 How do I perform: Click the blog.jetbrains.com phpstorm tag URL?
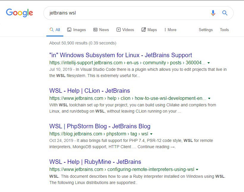pyautogui.click(x=99, y=134)
